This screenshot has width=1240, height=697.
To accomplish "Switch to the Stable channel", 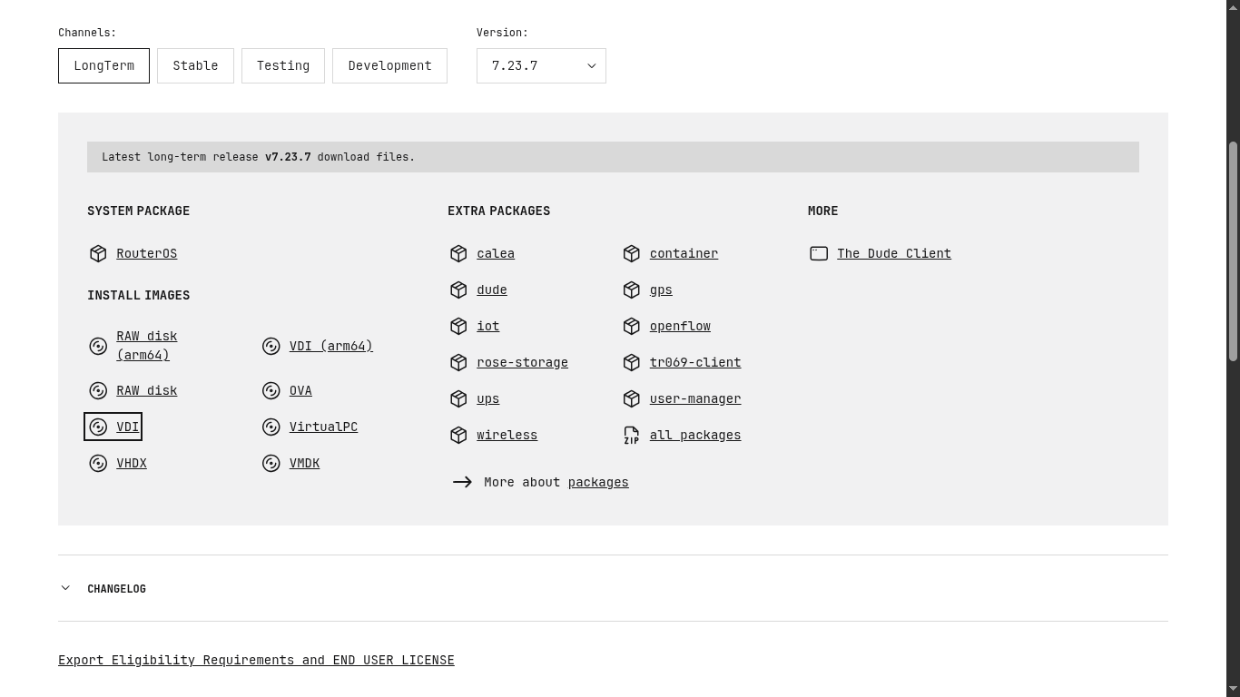I will coord(195,65).
